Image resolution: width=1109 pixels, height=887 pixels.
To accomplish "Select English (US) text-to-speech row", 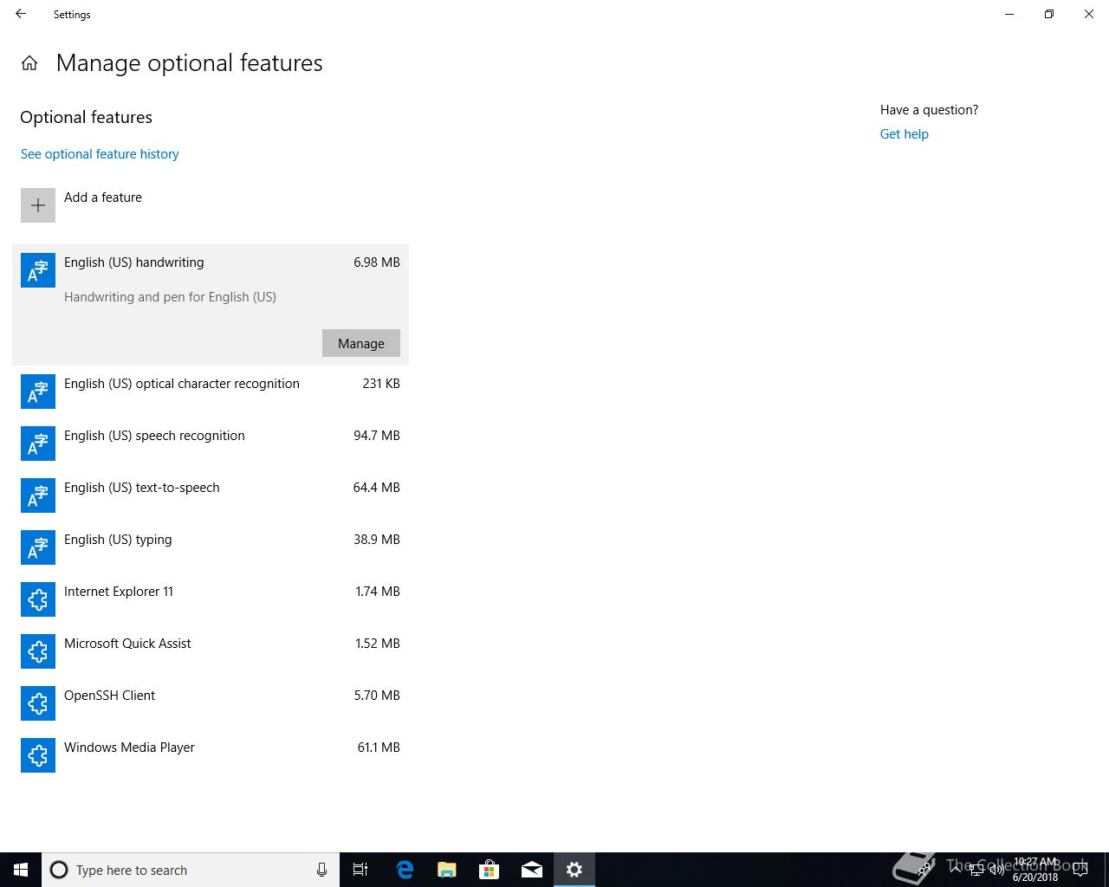I will (x=211, y=495).
